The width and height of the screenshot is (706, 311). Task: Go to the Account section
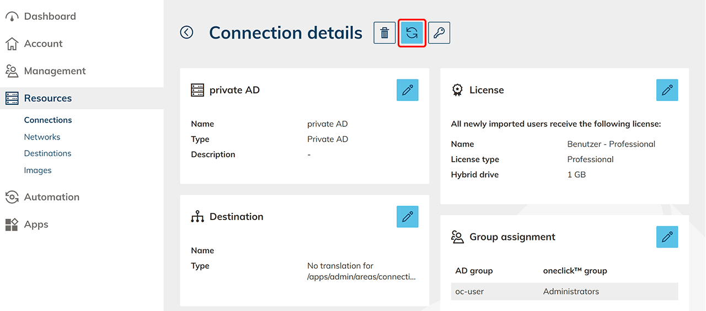43,44
